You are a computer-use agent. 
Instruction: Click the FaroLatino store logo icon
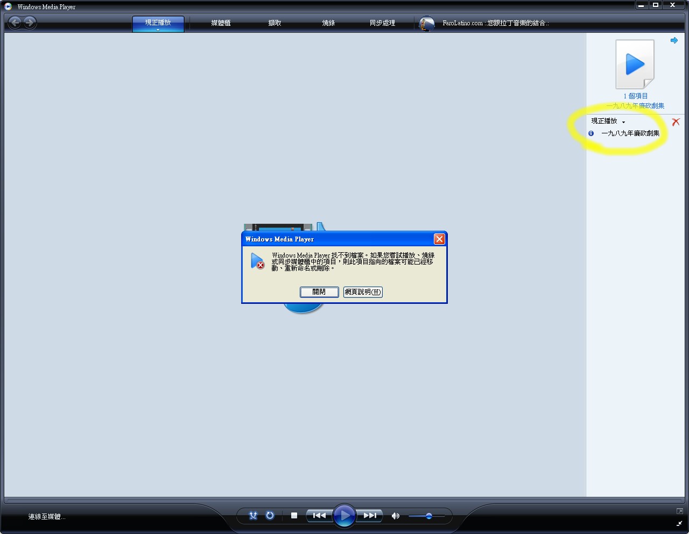(427, 24)
